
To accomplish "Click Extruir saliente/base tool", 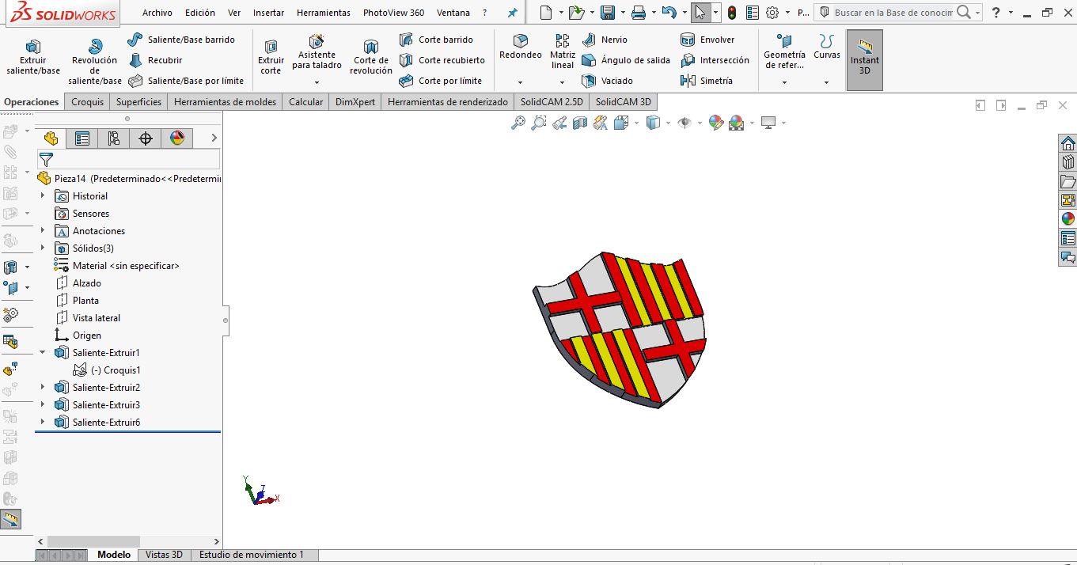I will tap(33, 58).
